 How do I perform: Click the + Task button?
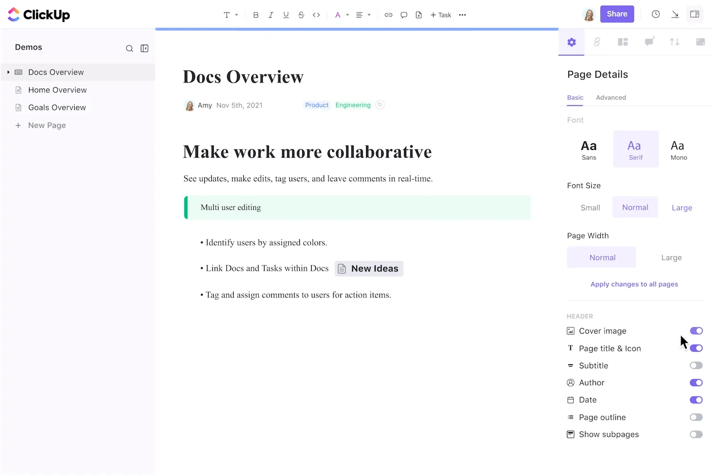pos(441,15)
